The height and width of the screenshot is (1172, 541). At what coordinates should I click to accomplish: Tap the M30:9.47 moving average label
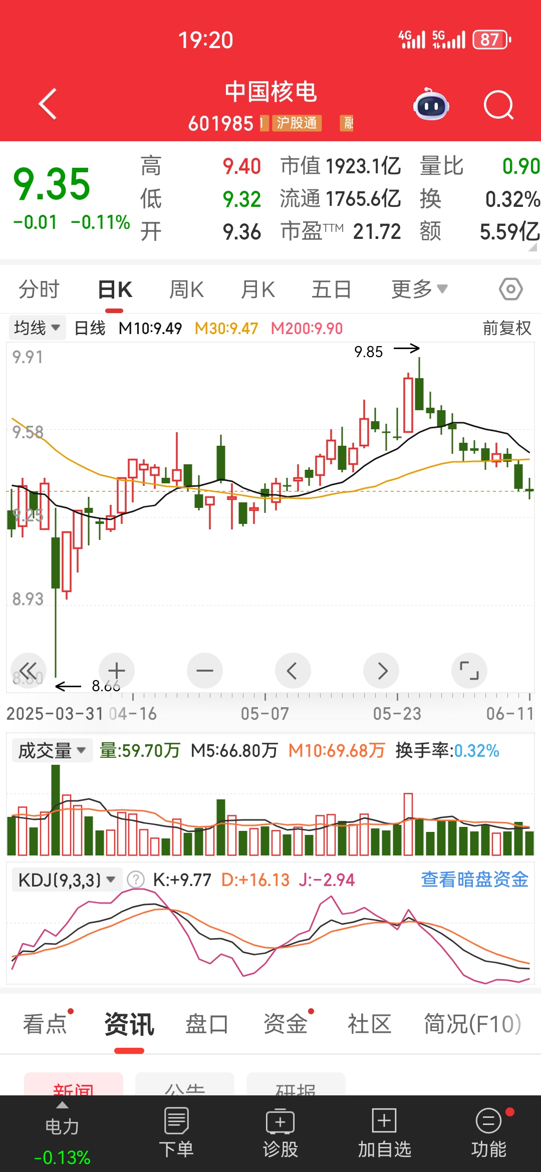pyautogui.click(x=226, y=329)
